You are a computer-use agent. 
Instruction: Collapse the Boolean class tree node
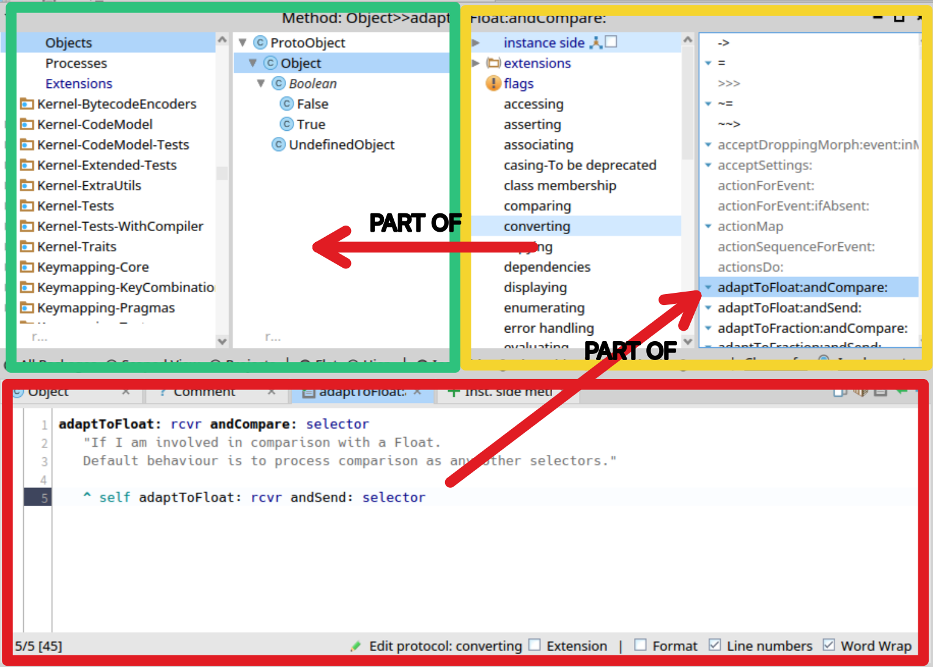click(261, 83)
